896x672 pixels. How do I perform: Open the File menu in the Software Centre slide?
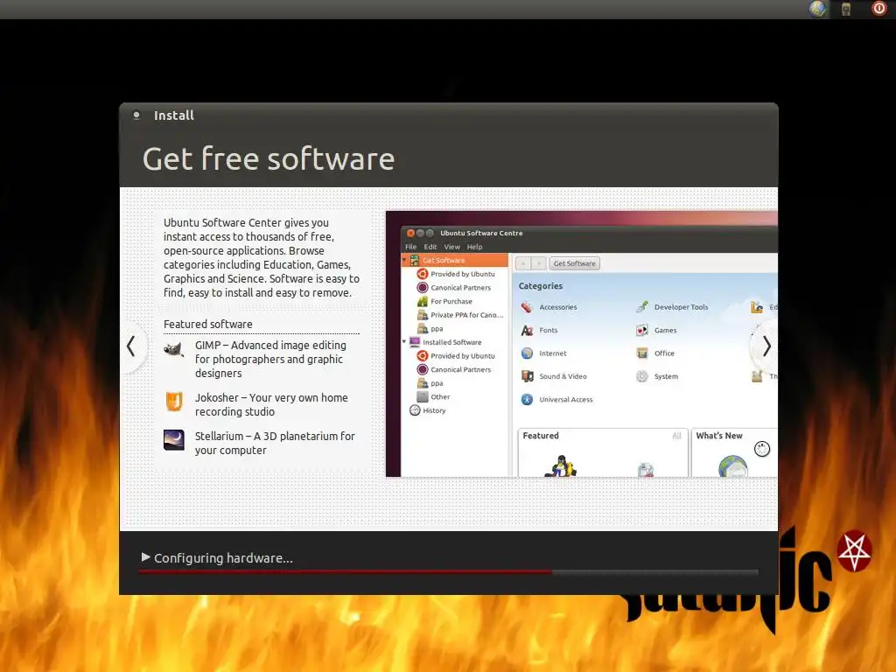click(x=411, y=247)
